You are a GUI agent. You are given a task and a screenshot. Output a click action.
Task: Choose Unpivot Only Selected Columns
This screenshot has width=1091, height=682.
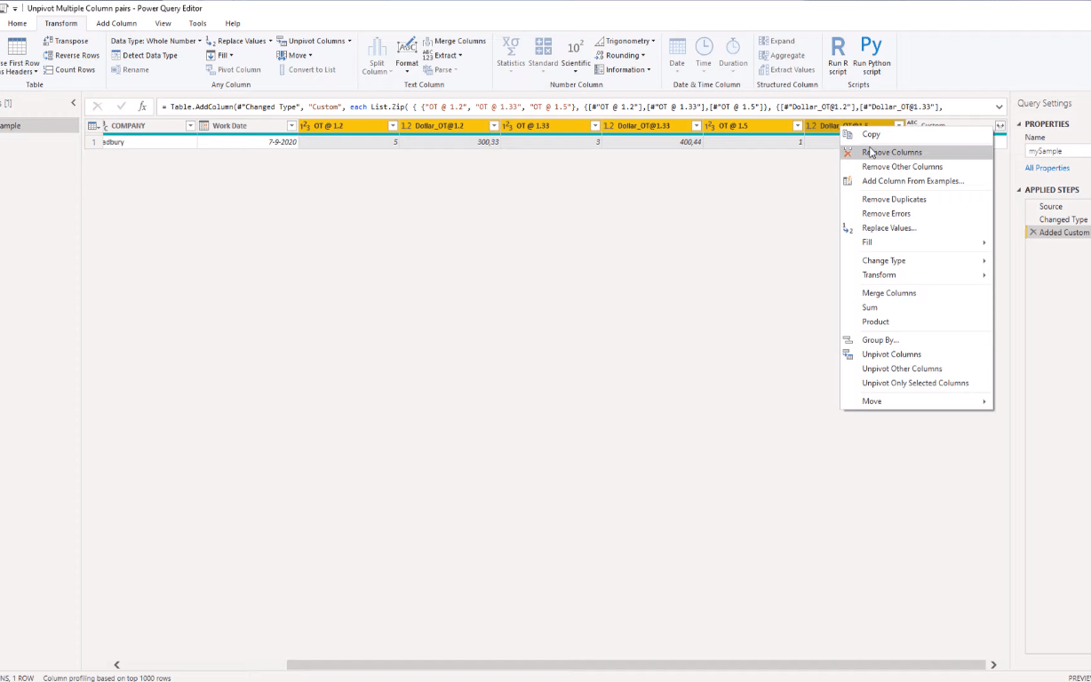tap(916, 384)
